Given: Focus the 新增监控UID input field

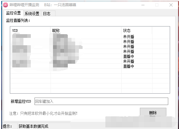Looking at the screenshot, I should (x=101, y=101).
